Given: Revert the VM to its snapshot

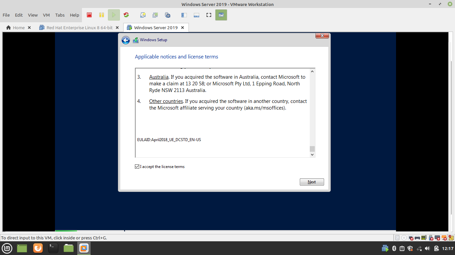Looking at the screenshot, I should [x=155, y=15].
